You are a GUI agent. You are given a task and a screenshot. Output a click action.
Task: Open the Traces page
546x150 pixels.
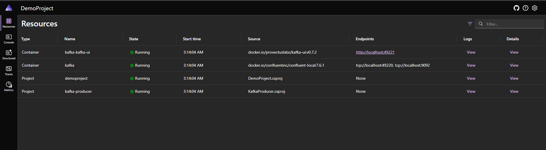coord(9,71)
